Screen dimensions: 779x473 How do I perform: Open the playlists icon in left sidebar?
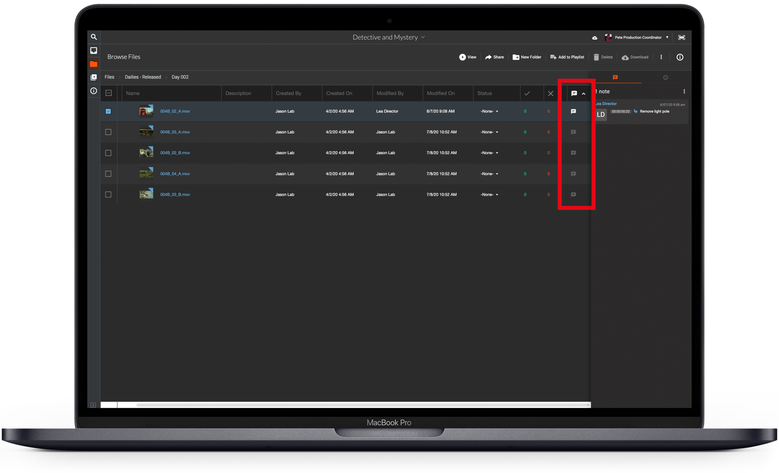pyautogui.click(x=94, y=77)
